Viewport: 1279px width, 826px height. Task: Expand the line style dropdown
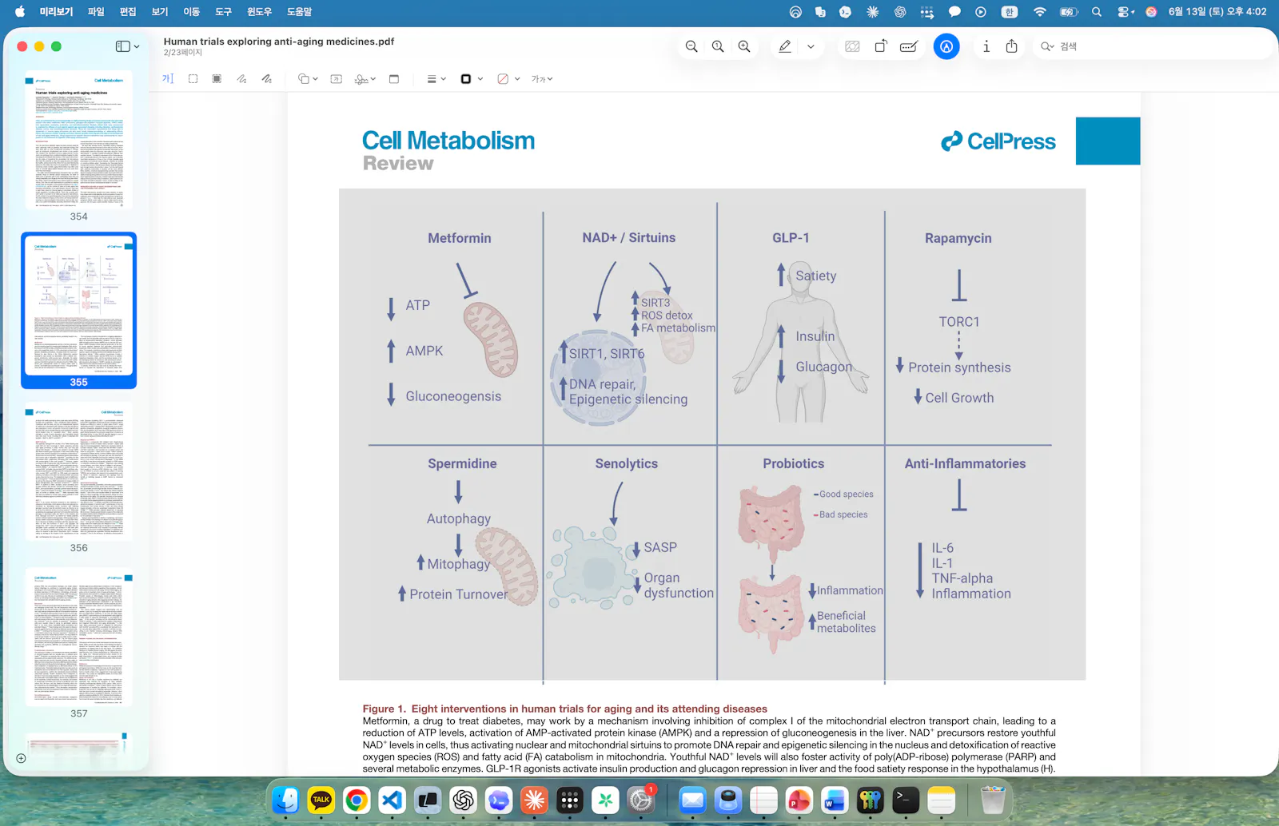[x=436, y=79]
